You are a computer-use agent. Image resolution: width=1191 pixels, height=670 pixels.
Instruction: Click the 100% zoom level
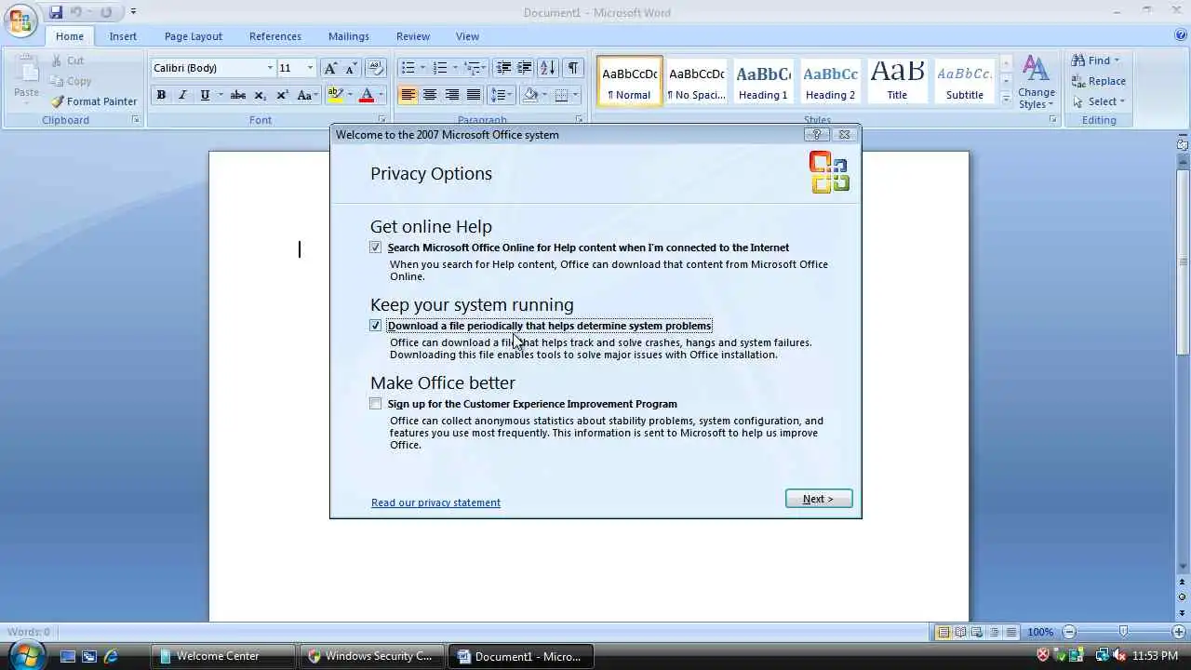tap(1040, 632)
